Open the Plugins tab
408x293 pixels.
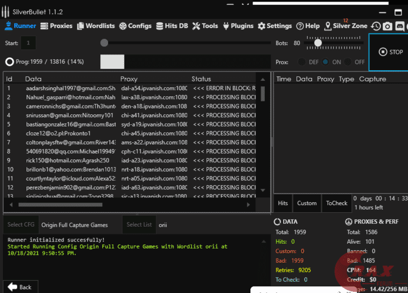(x=238, y=26)
